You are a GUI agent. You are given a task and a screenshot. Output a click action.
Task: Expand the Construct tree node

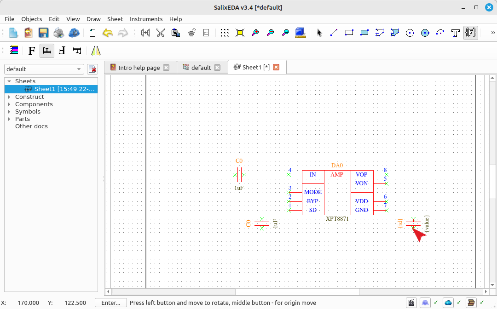pos(9,97)
